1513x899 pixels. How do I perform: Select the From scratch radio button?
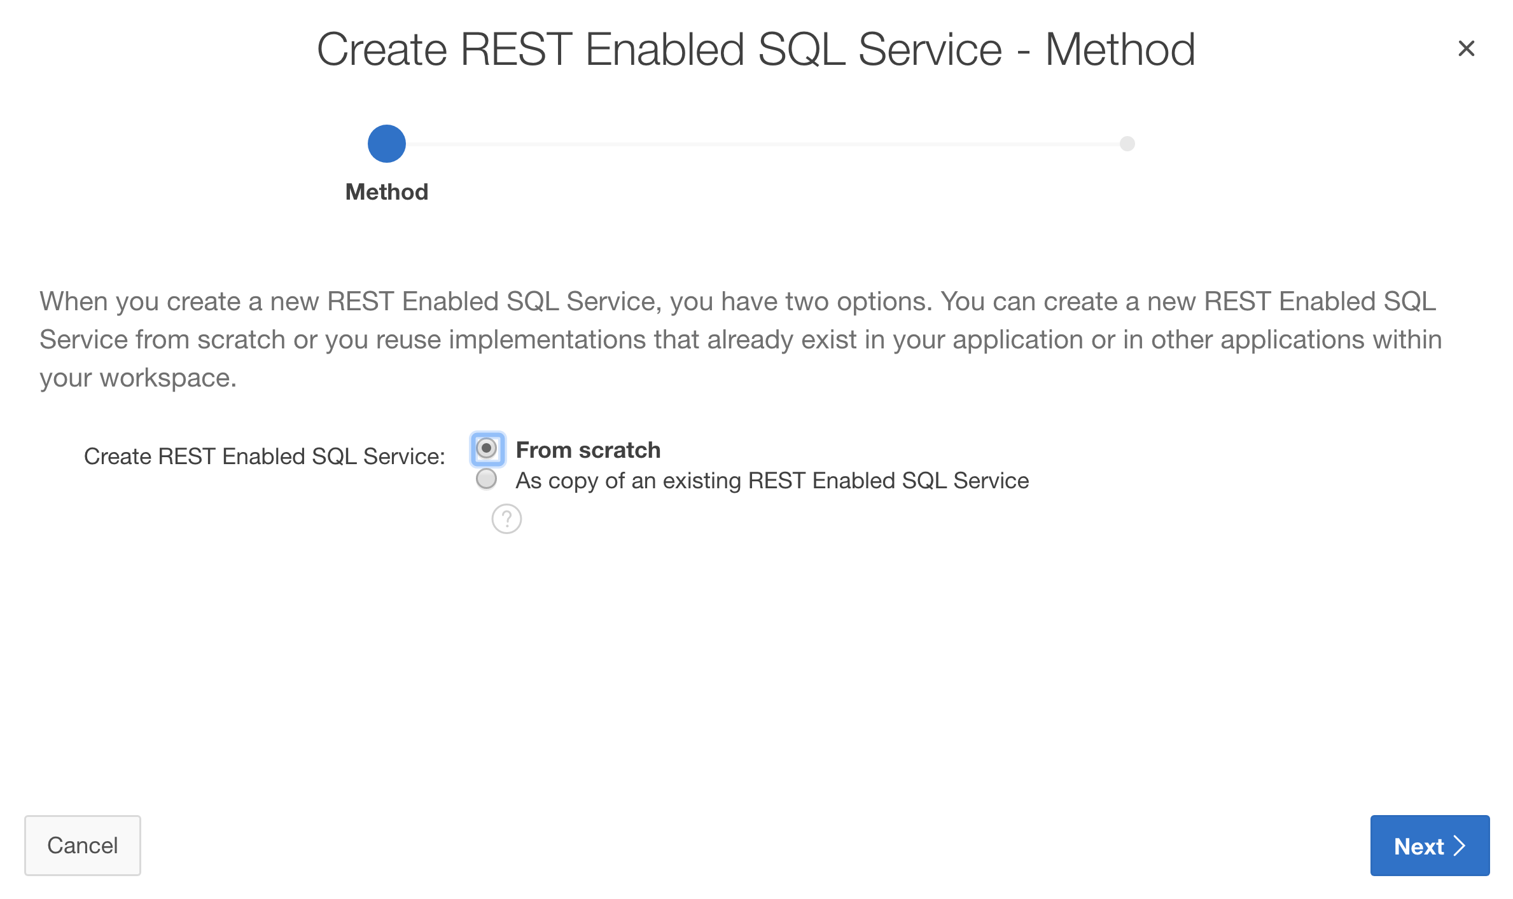tap(487, 449)
